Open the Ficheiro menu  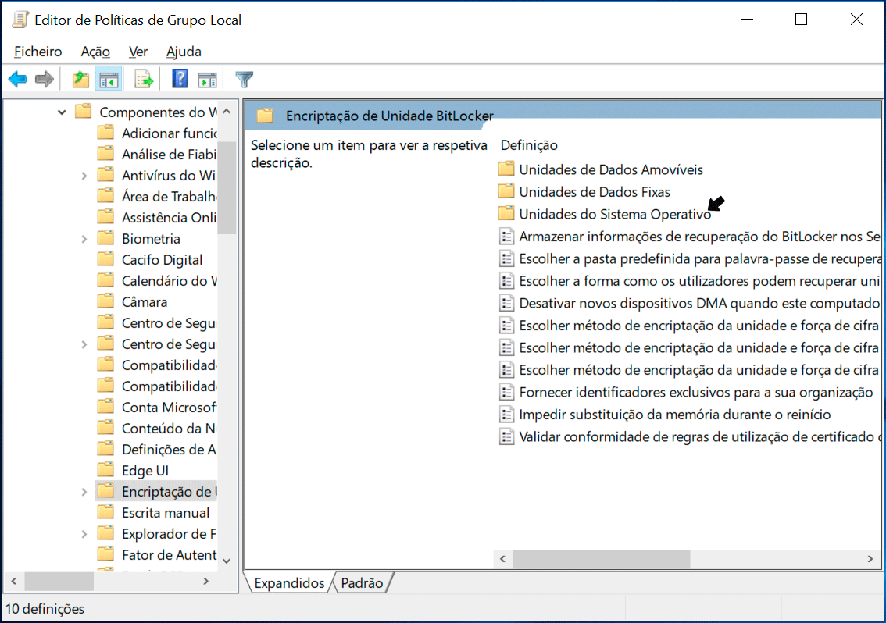tap(38, 52)
